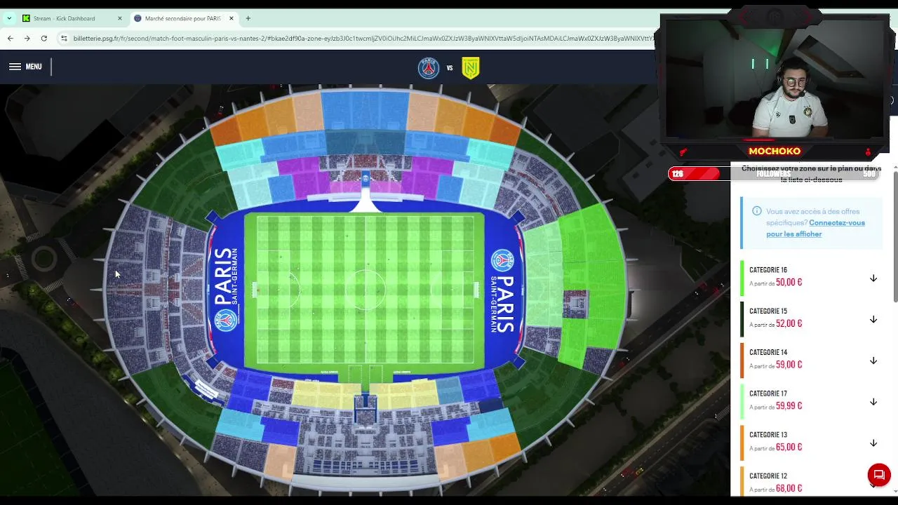Switch to Stream - Kick Dashboard tab
898x505 pixels.
coord(72,18)
